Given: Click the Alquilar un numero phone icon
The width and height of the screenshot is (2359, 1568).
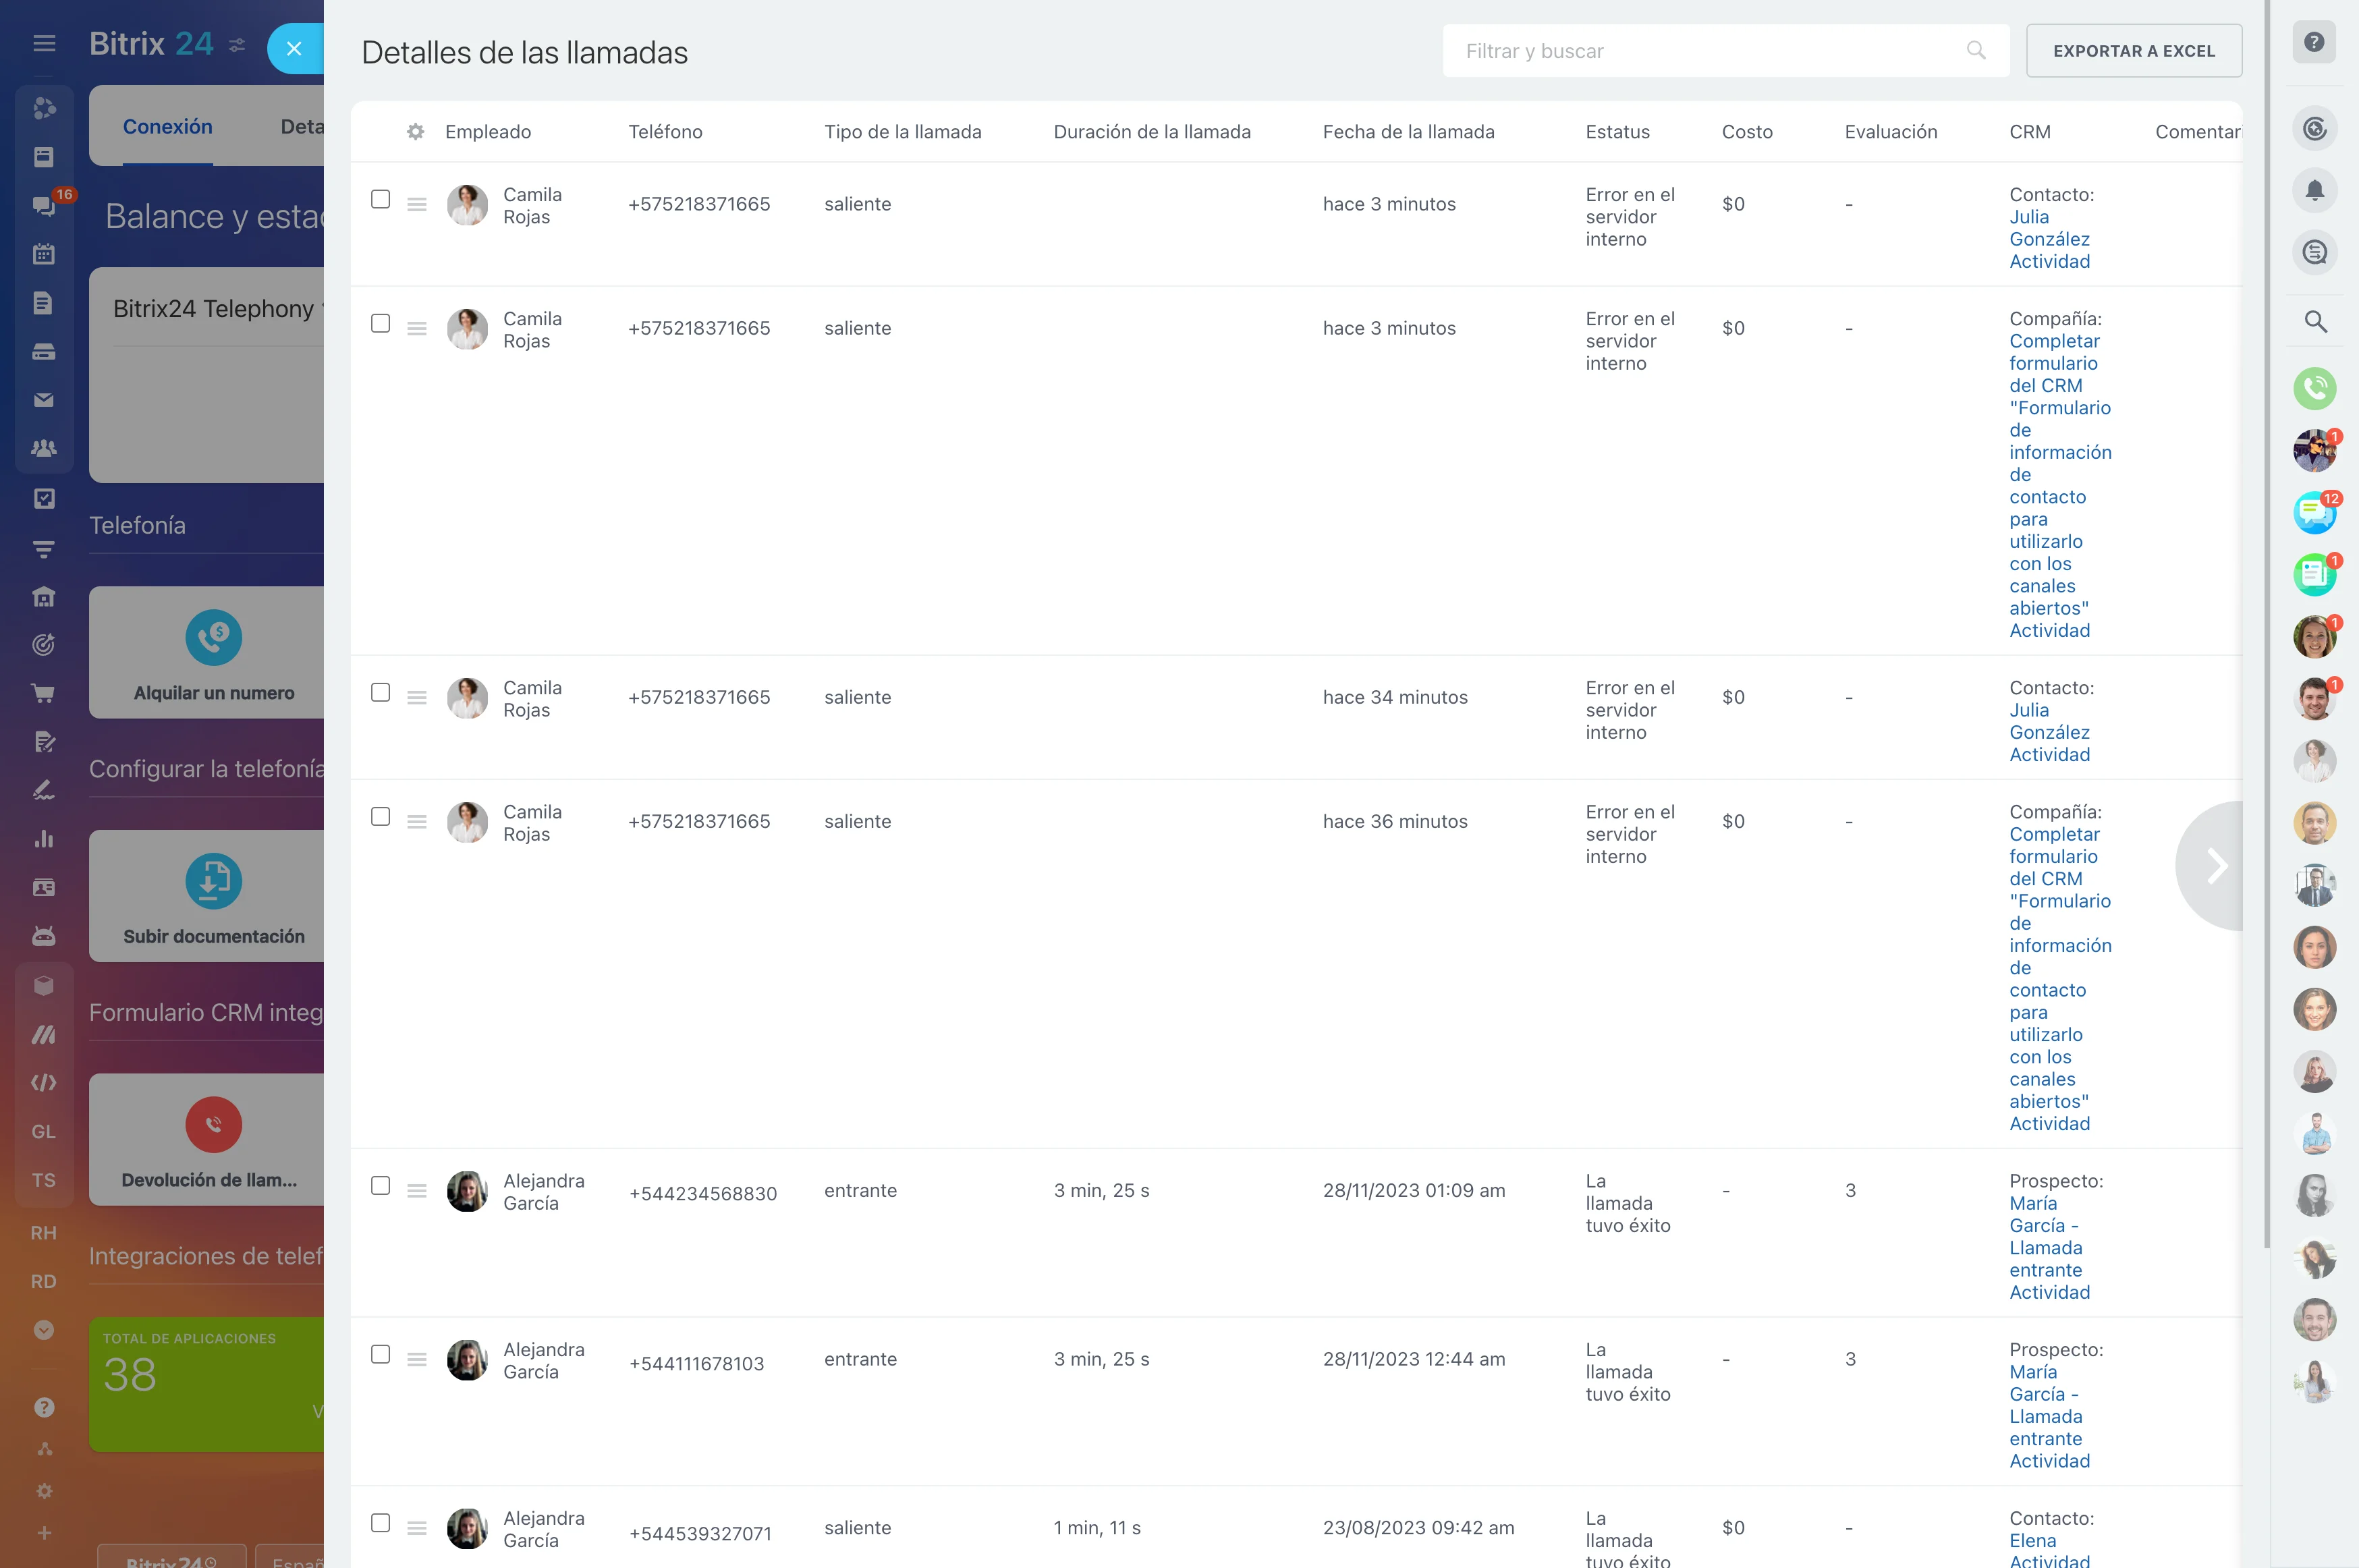Looking at the screenshot, I should [213, 637].
